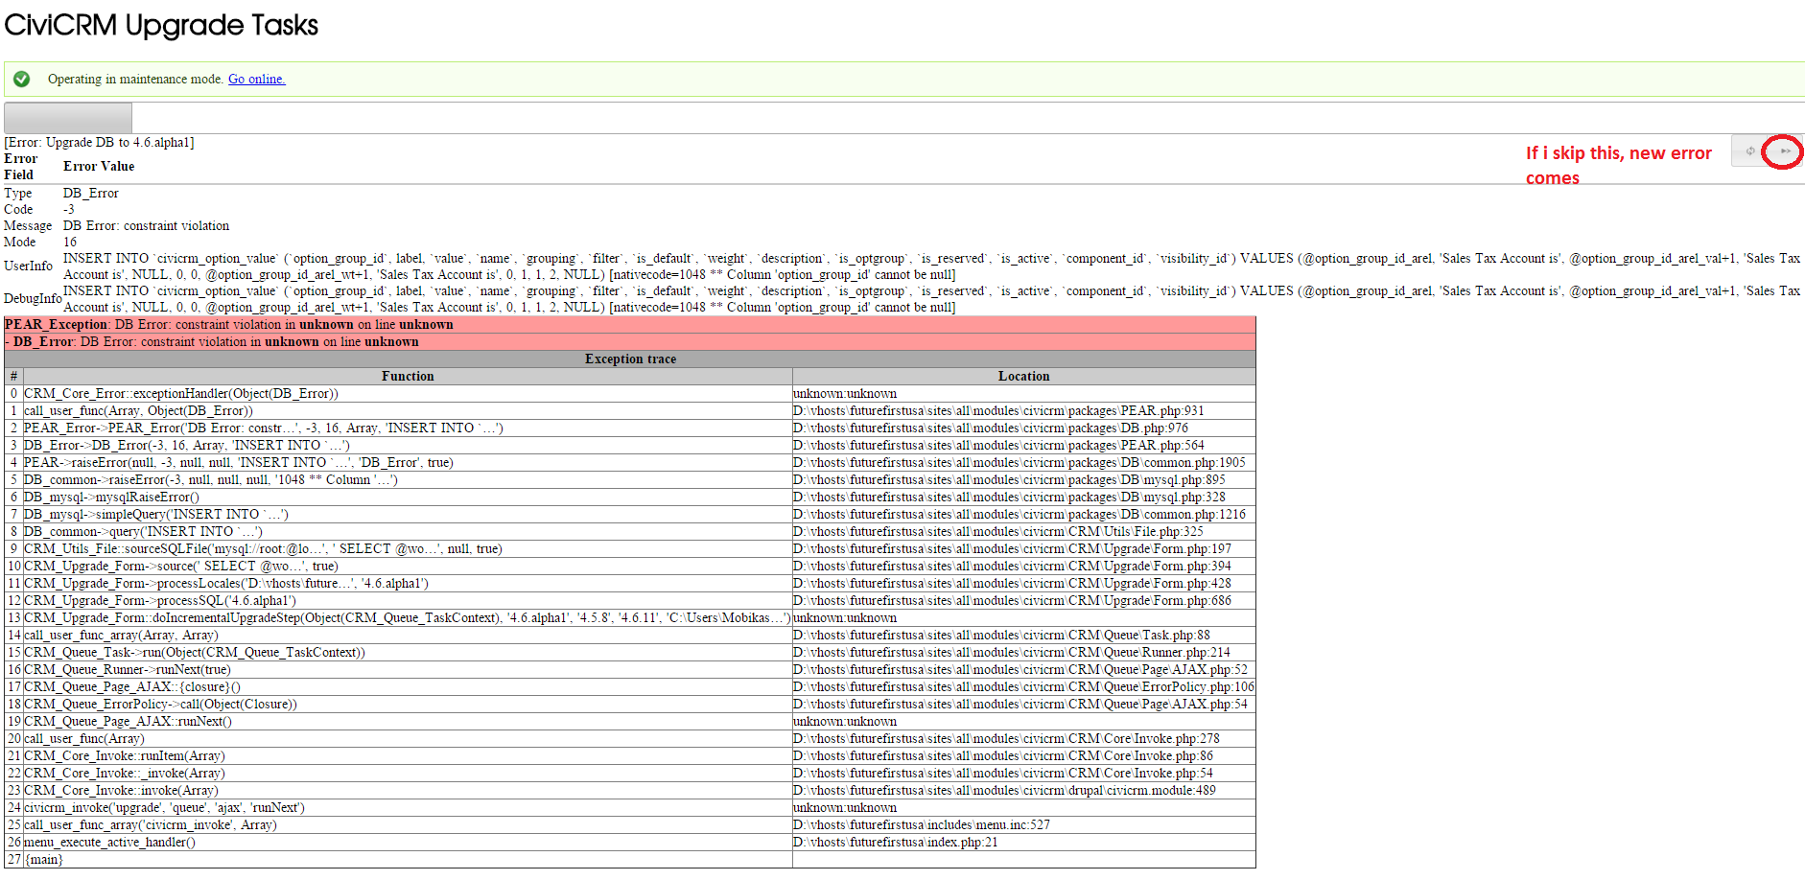1805x880 pixels.
Task: Click 'CRM_Queue_Runner->runNext(true)' trace function
Action: (x=128, y=669)
